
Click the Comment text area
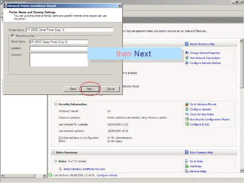(59, 60)
